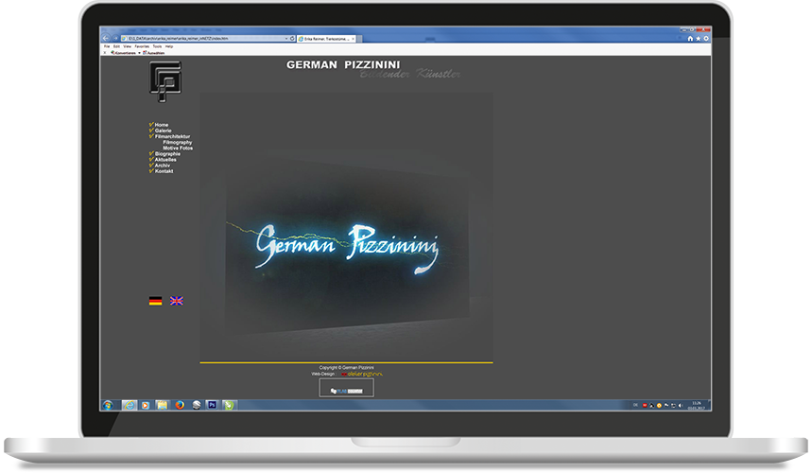Go to the Galerie page
This screenshot has width=812, height=473.
point(164,131)
